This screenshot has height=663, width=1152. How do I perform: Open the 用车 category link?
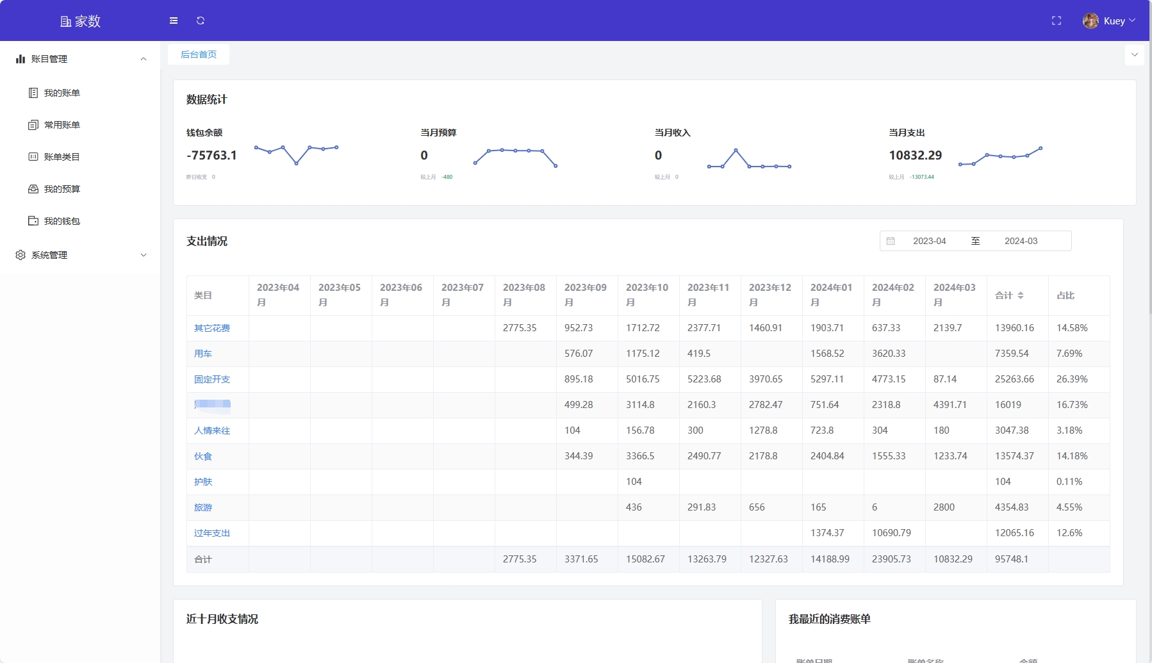point(203,354)
